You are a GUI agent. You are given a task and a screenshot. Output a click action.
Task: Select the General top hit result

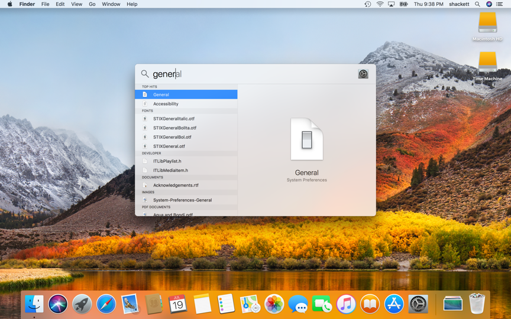pyautogui.click(x=186, y=95)
